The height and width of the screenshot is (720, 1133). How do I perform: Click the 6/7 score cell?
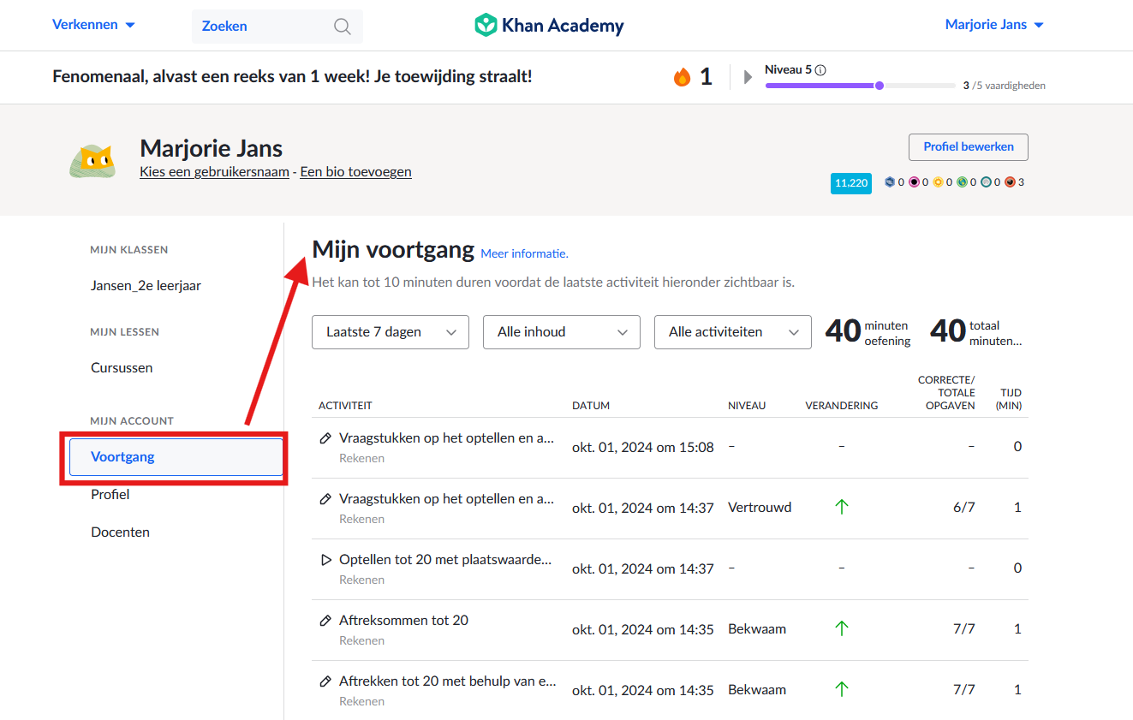964,508
